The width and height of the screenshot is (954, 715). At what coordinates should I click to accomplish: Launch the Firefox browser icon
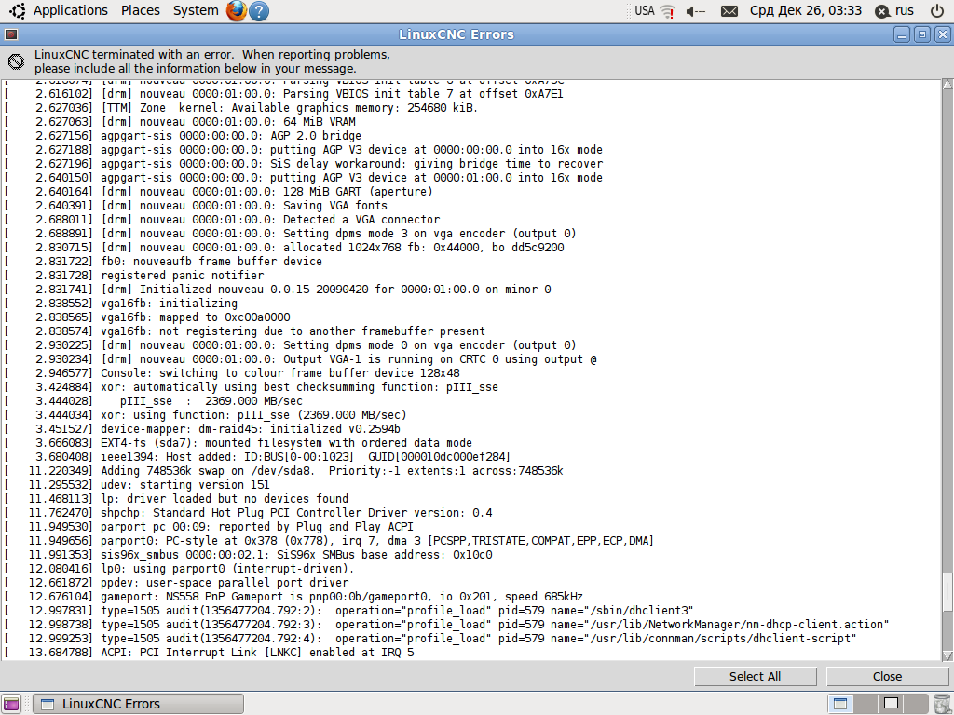[236, 11]
